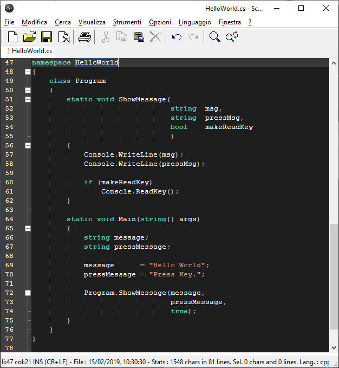Save the document using the floppy icon
Screen dimensions: 339x368
pos(47,37)
